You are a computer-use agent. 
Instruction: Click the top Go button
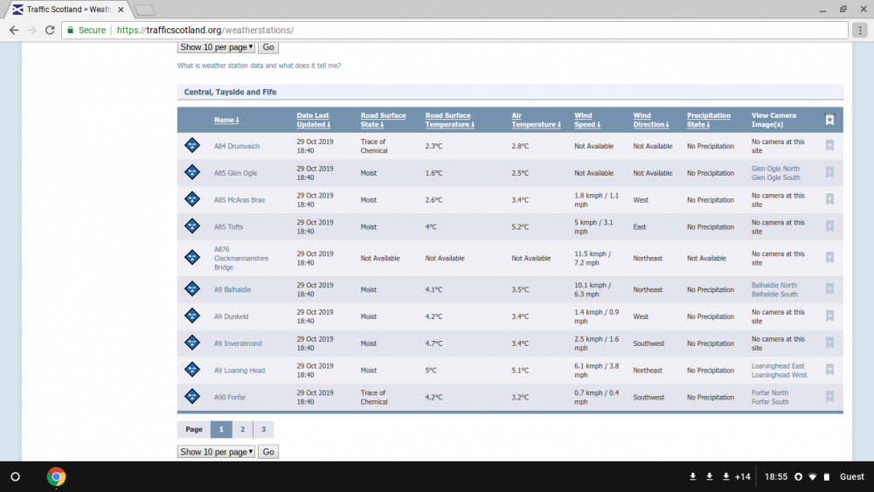pos(268,47)
